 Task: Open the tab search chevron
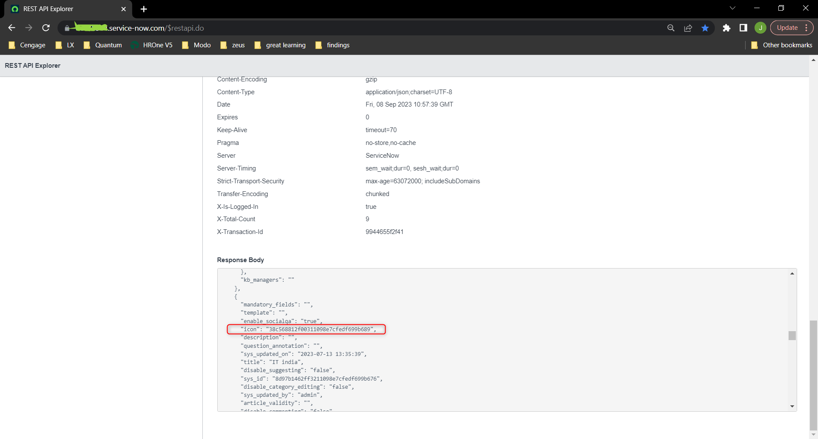click(x=732, y=8)
